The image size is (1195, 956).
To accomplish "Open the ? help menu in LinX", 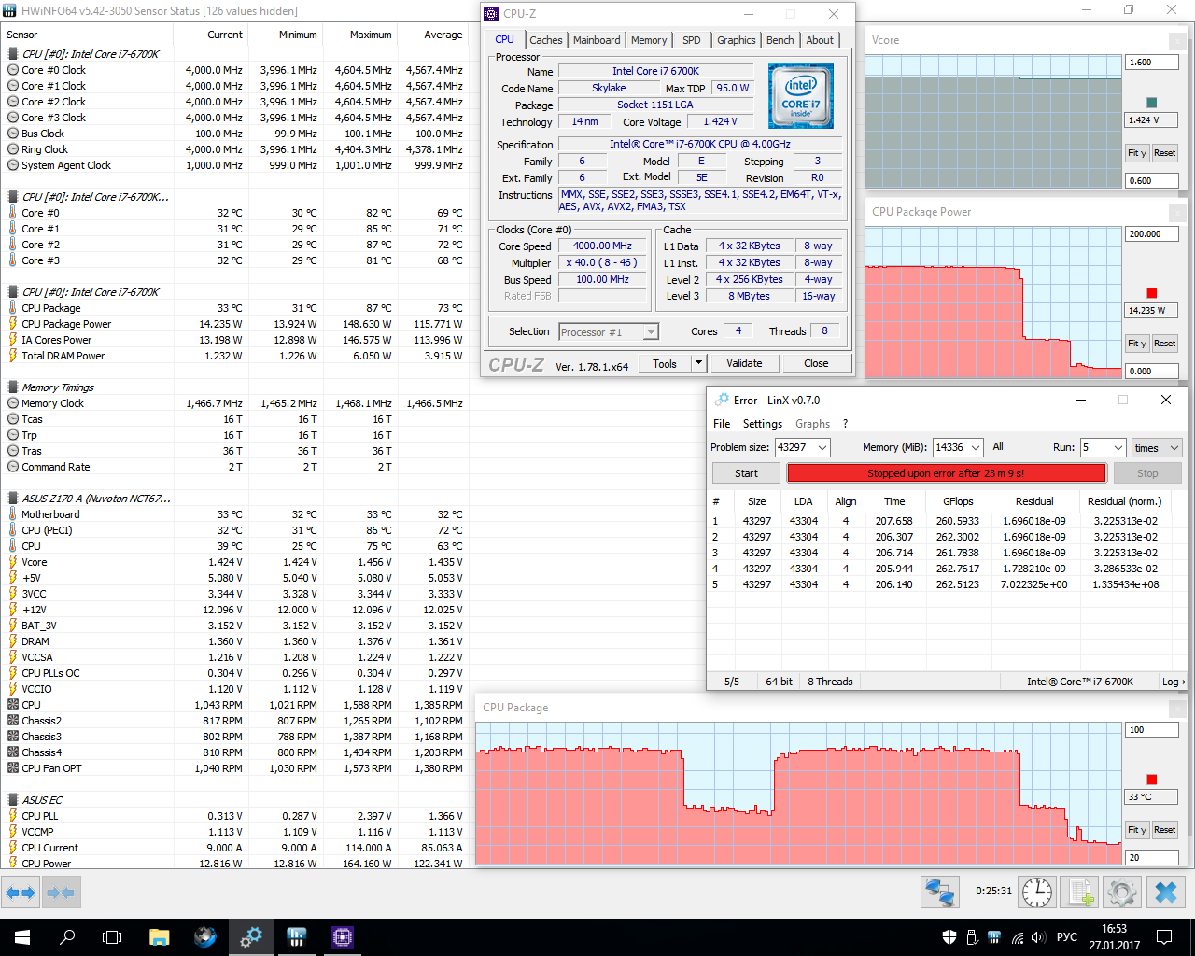I will 845,424.
